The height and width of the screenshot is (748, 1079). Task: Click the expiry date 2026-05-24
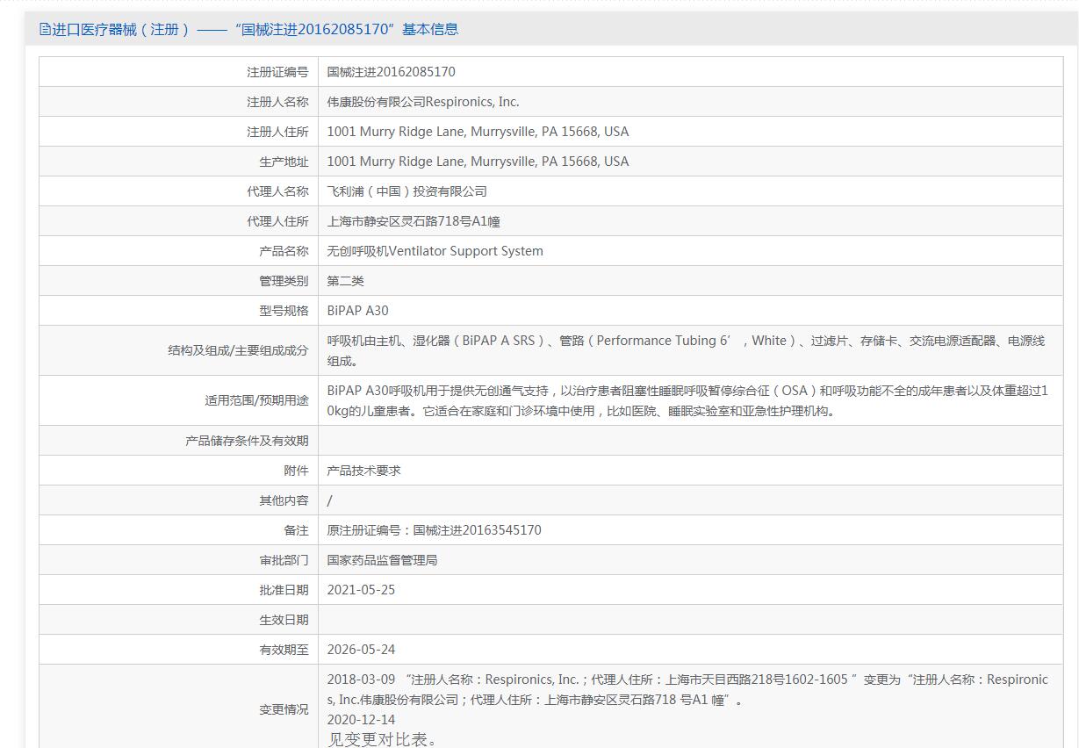[361, 650]
